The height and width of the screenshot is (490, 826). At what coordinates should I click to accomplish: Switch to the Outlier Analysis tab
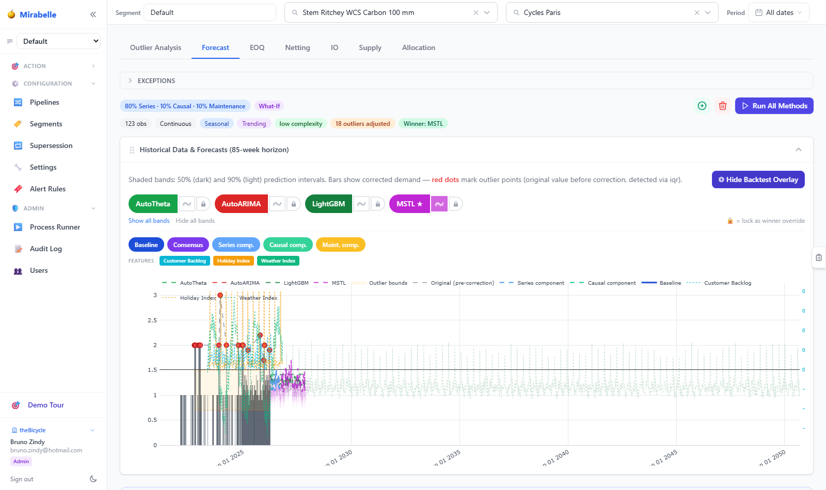click(x=155, y=47)
